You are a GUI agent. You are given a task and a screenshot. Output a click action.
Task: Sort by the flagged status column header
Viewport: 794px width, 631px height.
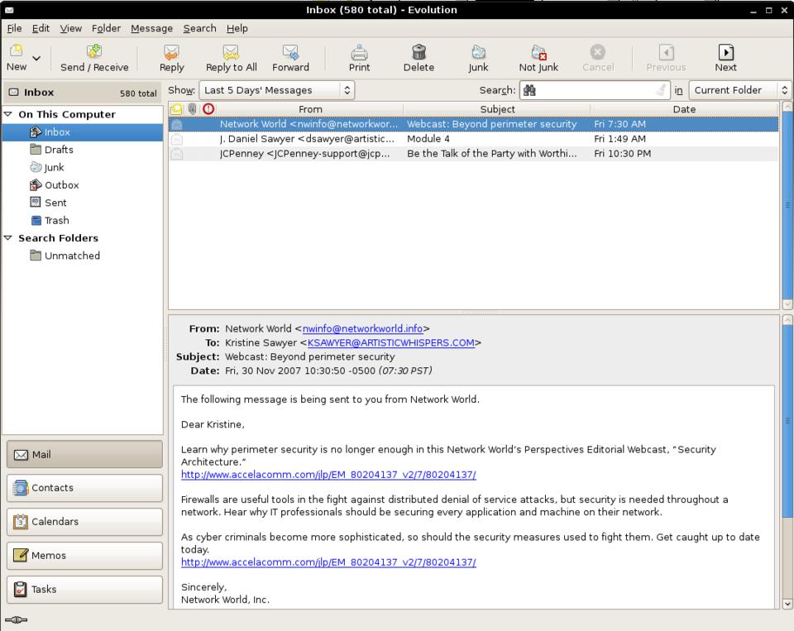(208, 109)
